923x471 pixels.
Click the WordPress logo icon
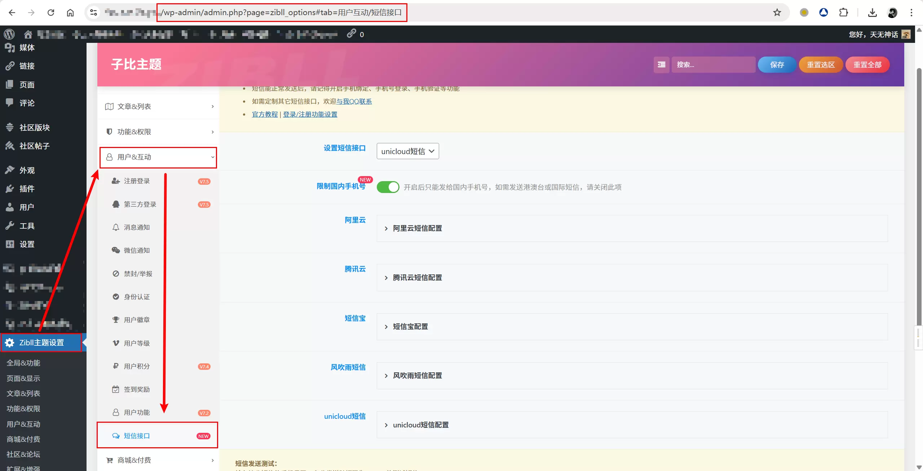[x=9, y=34]
